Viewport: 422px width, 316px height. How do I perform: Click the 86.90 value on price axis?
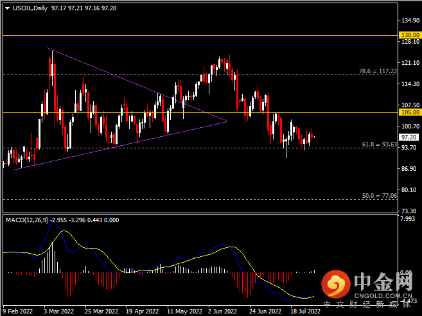(x=409, y=168)
